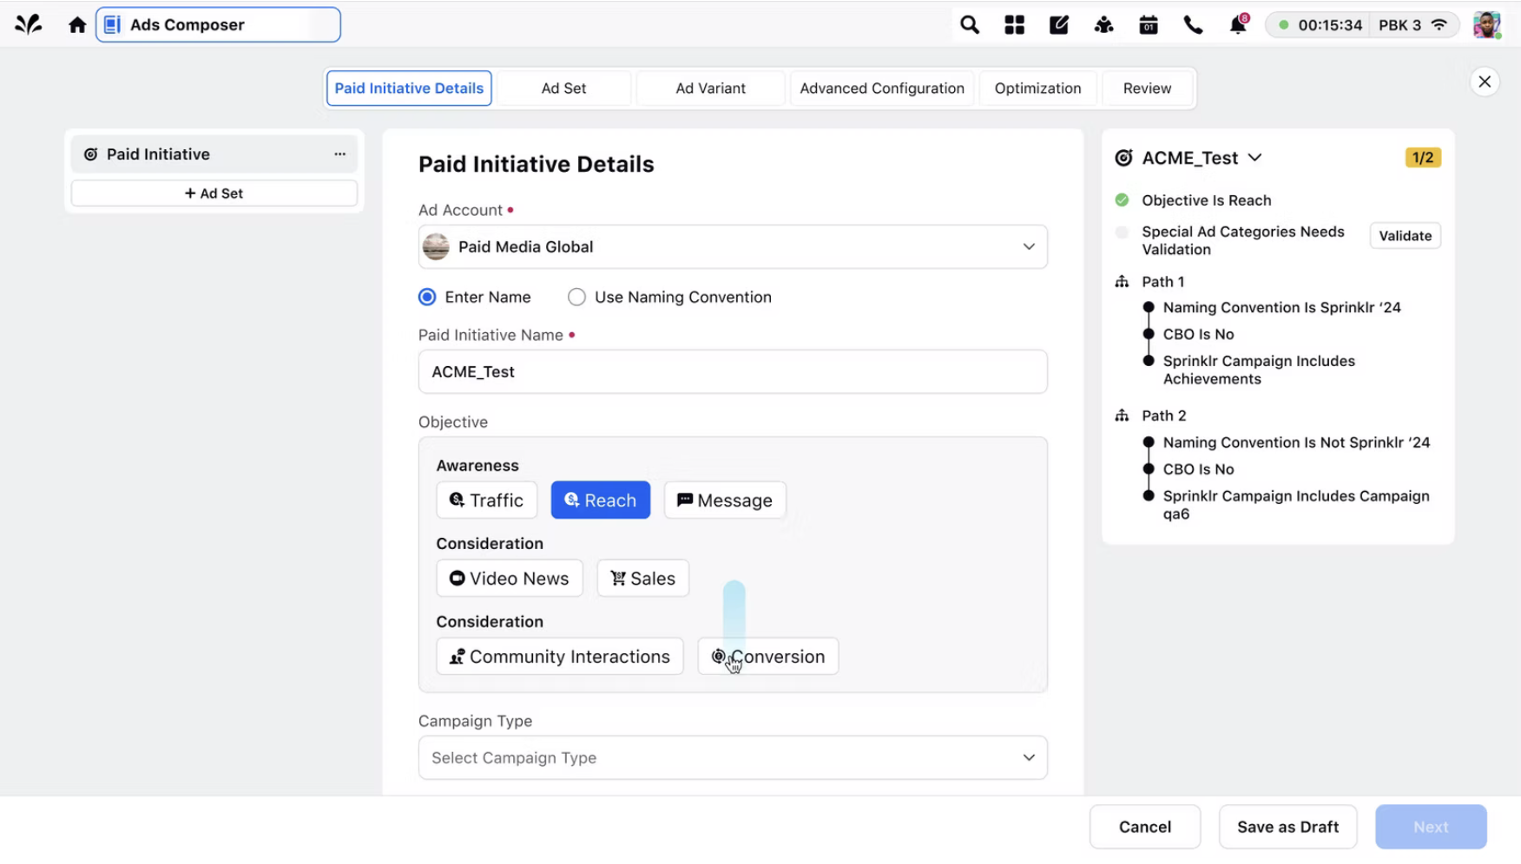Image resolution: width=1521 pixels, height=864 pixels.
Task: Click the Cancel button
Action: pyautogui.click(x=1144, y=827)
